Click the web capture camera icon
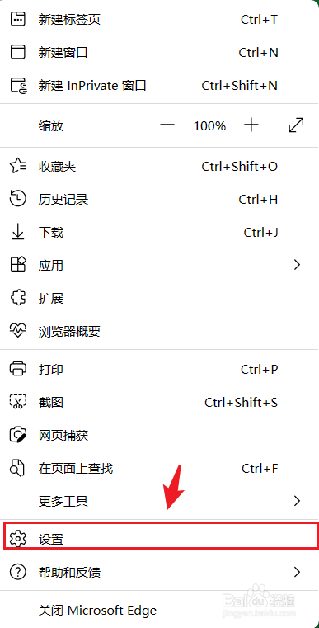The width and height of the screenshot is (319, 628). click(18, 435)
